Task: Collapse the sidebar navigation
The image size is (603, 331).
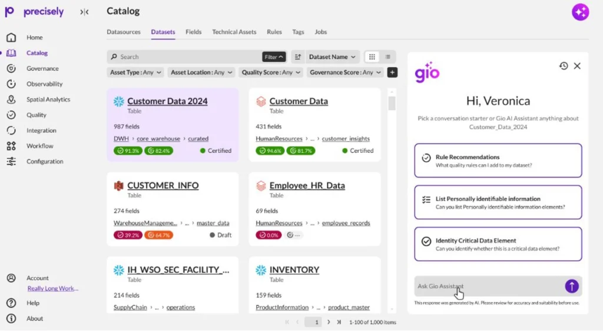Action: coord(84,12)
